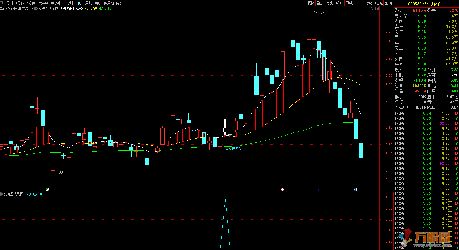Click the 买二 volume 133.3万

[451, 48]
